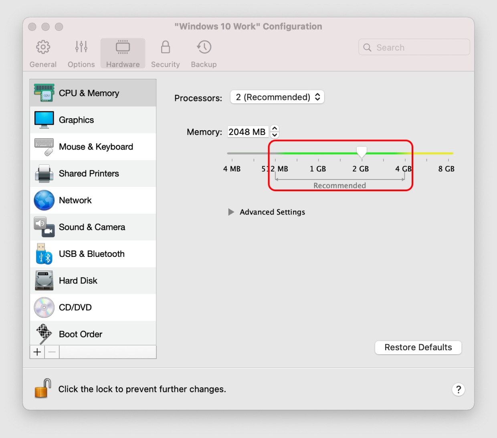This screenshot has height=438, width=497.
Task: Switch to the General tab
Action: click(43, 53)
